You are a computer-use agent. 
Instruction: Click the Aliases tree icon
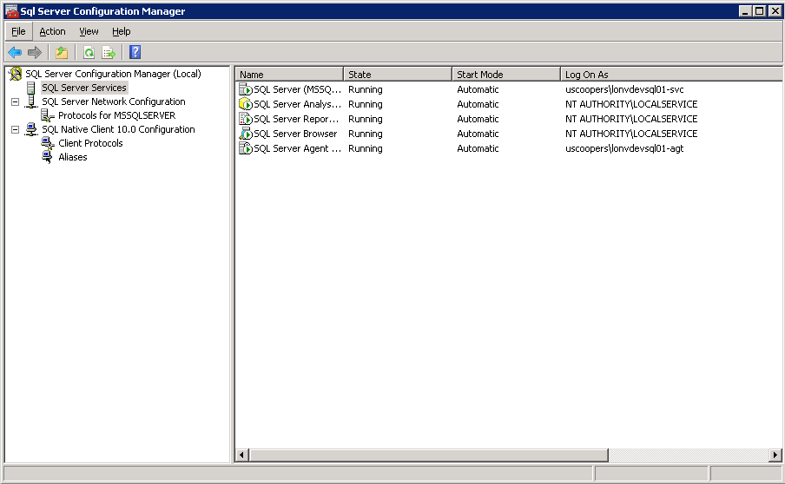click(48, 157)
